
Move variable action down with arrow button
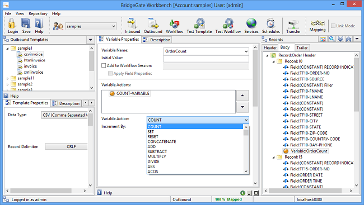pos(242,107)
